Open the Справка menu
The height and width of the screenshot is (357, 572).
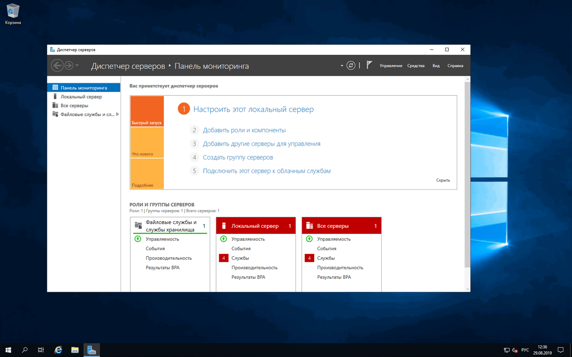click(x=455, y=66)
